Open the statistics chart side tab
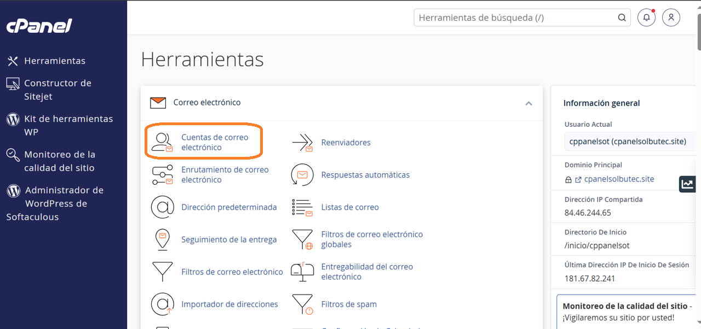Screen dimensions: 701x329 pos(687,184)
